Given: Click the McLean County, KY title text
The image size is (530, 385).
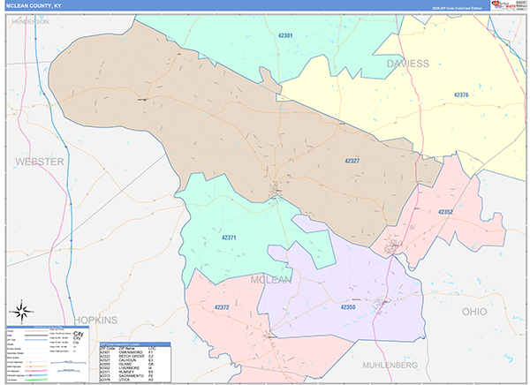Looking at the screenshot, I should (x=34, y=6).
